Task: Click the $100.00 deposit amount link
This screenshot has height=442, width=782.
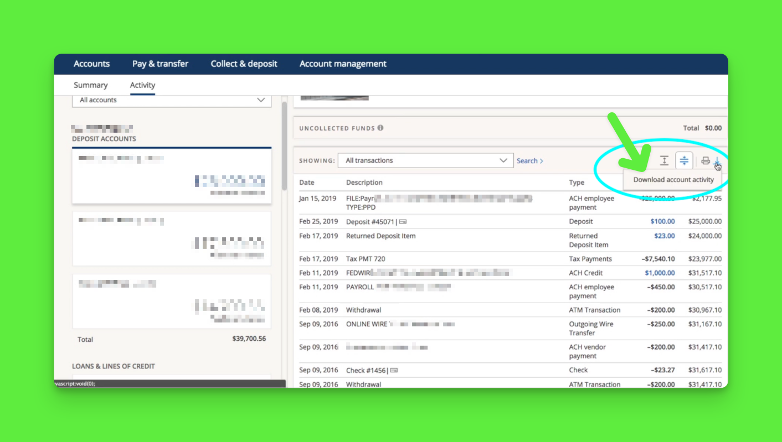Action: (662, 221)
